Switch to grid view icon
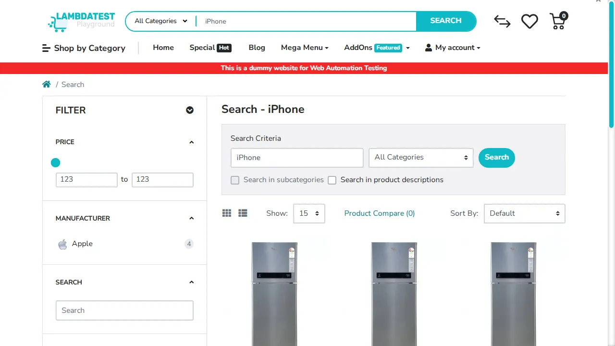Image resolution: width=615 pixels, height=346 pixels. pyautogui.click(x=227, y=213)
